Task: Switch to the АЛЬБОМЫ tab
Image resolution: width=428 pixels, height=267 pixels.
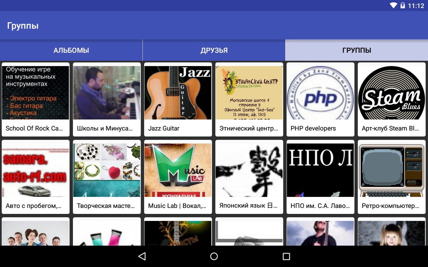Action: [71, 50]
